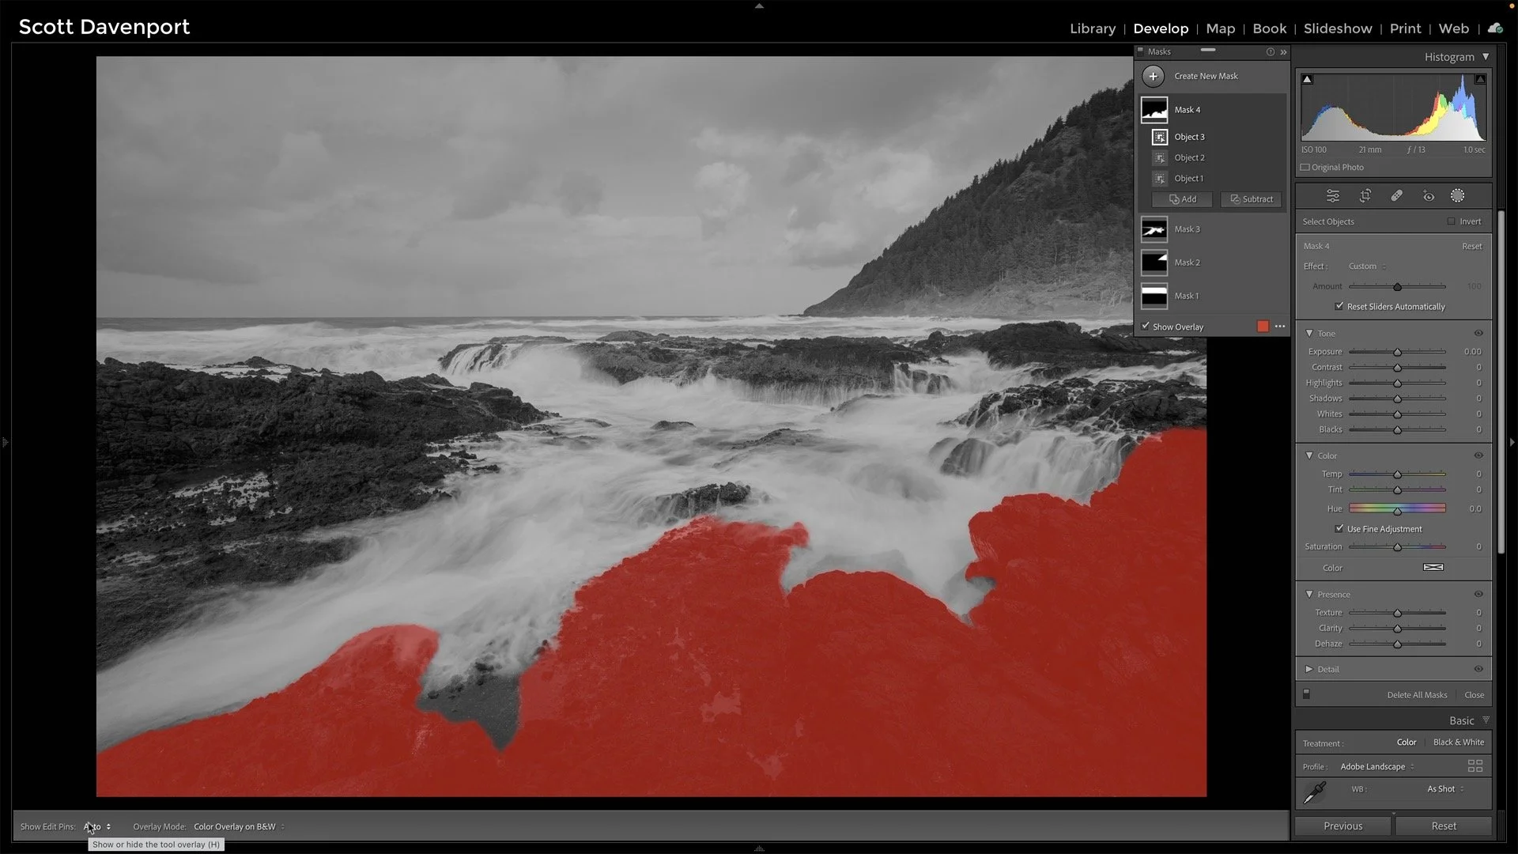Switch to the Library module
Screen dimensions: 1518x854
[x=1093, y=28]
